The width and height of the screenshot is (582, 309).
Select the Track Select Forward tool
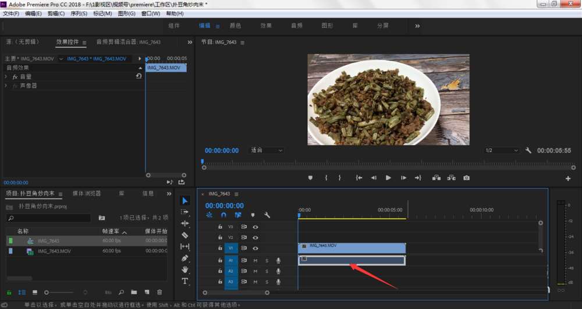click(x=185, y=212)
